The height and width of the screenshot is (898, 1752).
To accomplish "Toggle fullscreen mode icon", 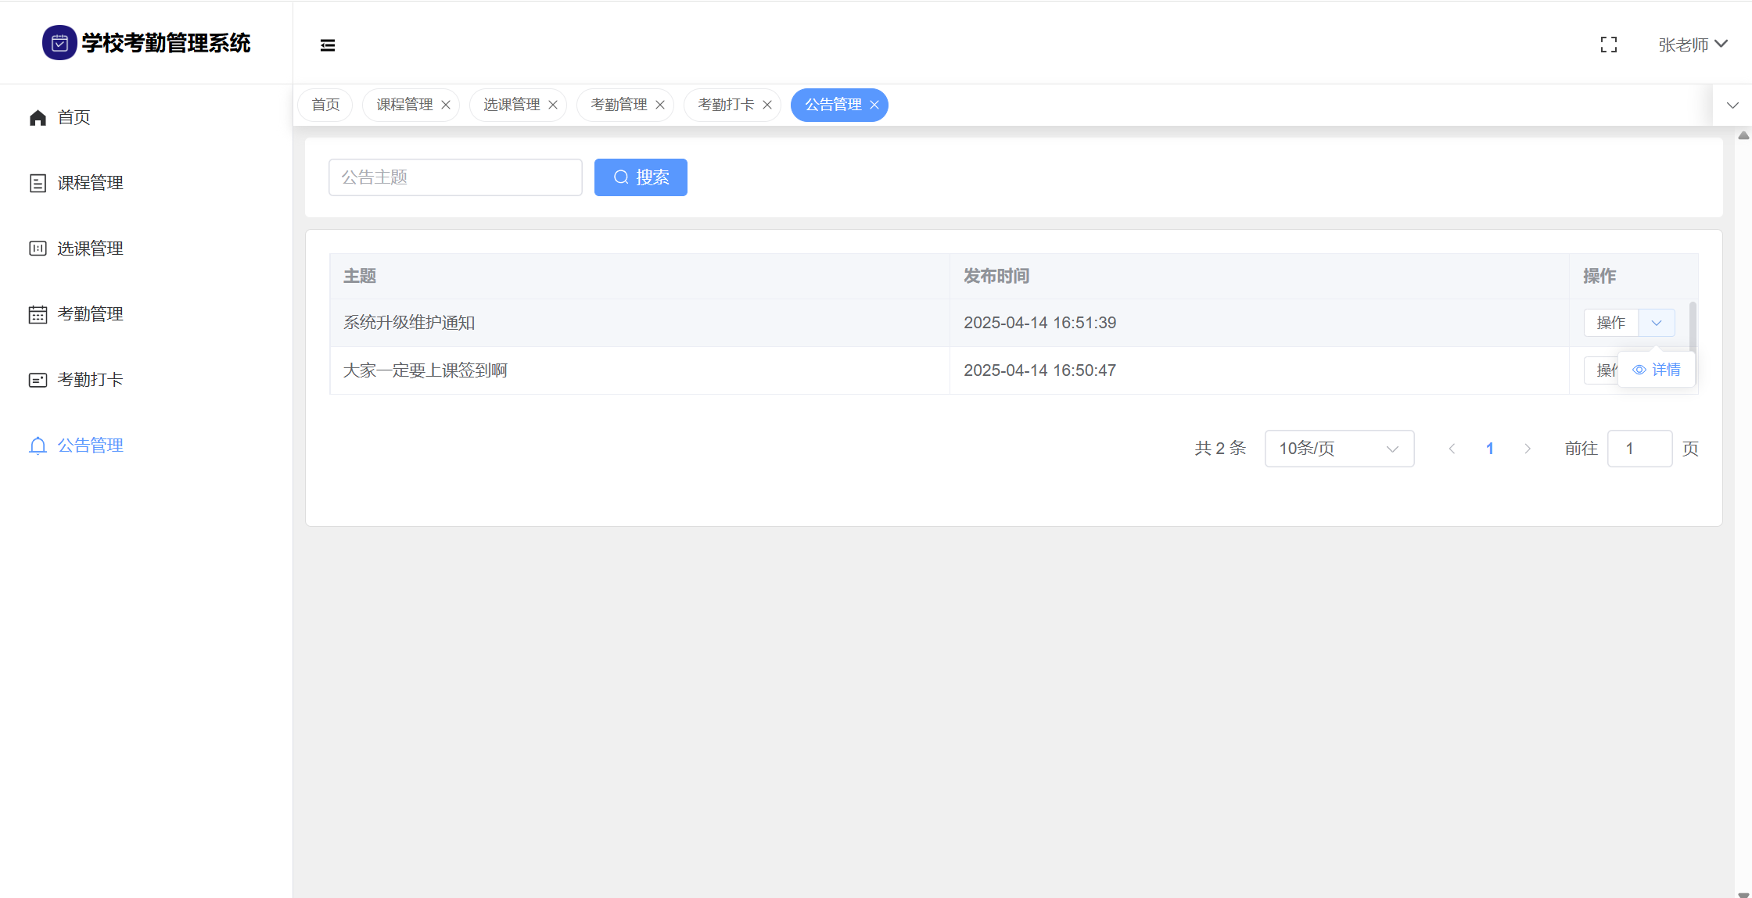I will point(1608,45).
